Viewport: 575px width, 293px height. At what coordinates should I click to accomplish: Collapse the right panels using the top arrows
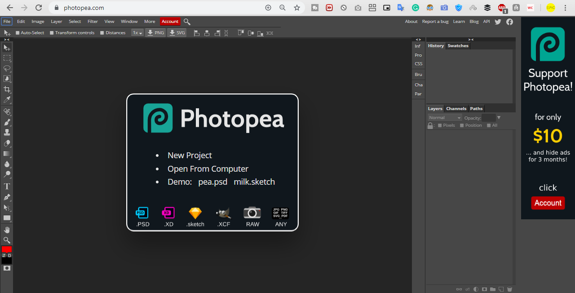pos(471,40)
